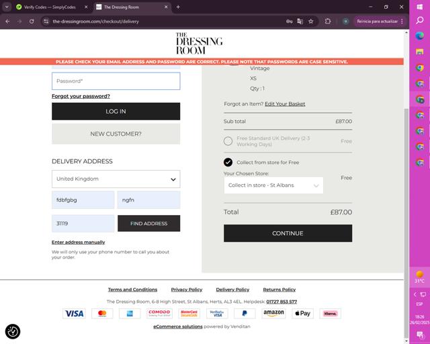The image size is (430, 344).
Task: Open the taskbar notifications icon
Action: (419, 335)
